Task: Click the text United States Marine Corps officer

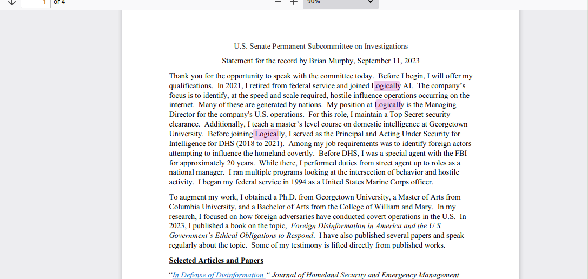Action: [x=378, y=183]
